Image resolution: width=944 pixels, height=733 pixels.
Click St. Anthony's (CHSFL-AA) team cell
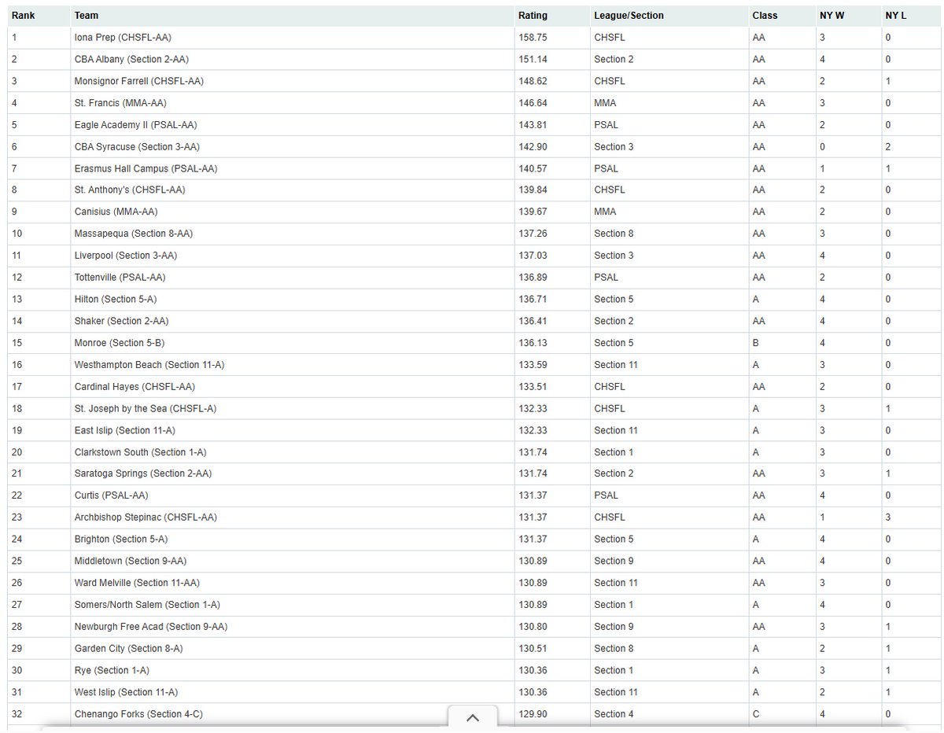pyautogui.click(x=291, y=190)
